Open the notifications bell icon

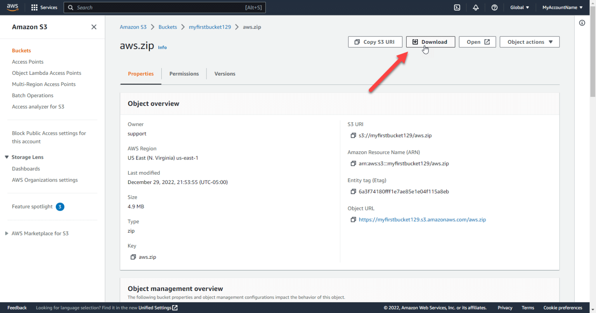[x=476, y=7]
